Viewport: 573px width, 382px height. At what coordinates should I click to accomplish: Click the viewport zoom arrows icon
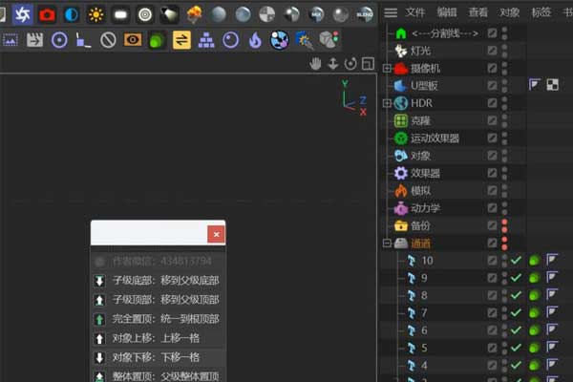pyautogui.click(x=333, y=64)
